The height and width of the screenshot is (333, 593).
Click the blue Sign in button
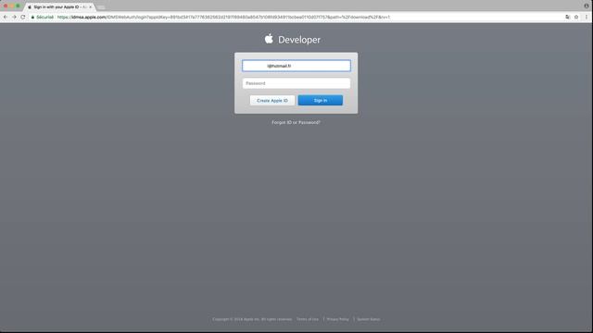pyautogui.click(x=321, y=101)
